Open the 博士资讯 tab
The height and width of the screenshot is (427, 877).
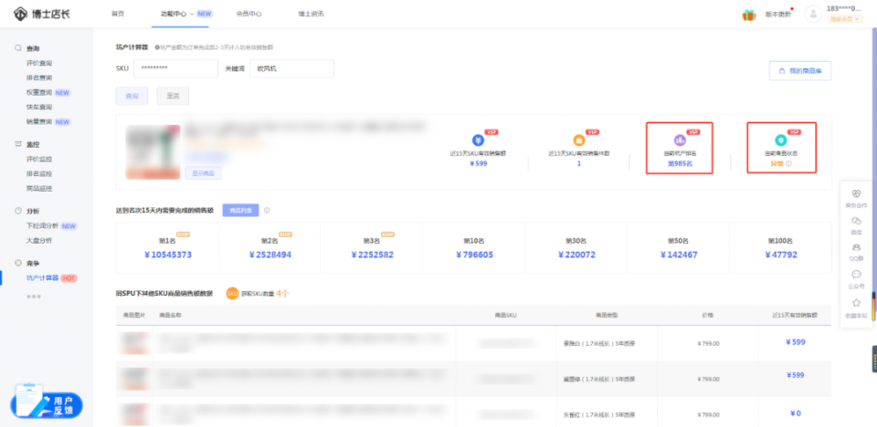(x=311, y=15)
